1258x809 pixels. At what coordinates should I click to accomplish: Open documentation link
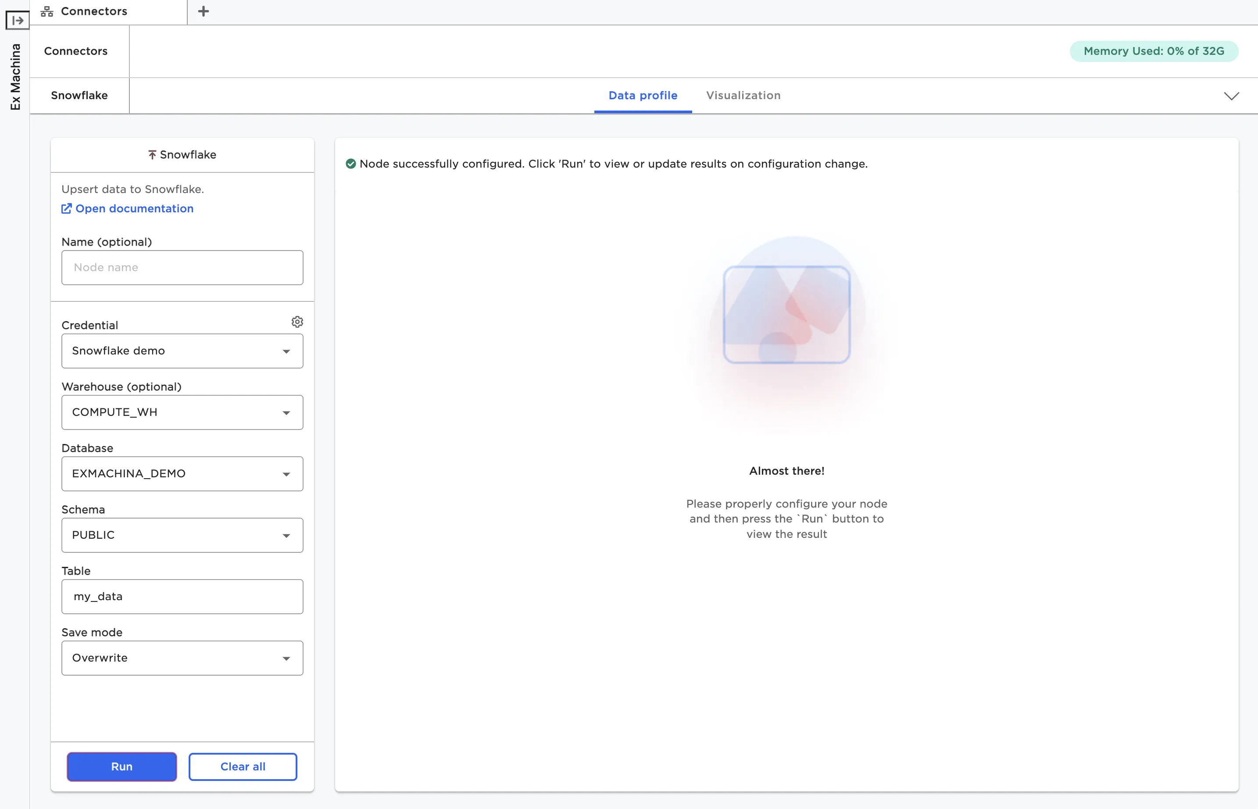(135, 208)
